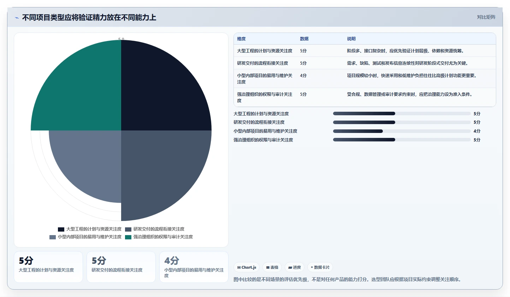Click the 4分 value in the table
510x297 pixels.
point(303,76)
